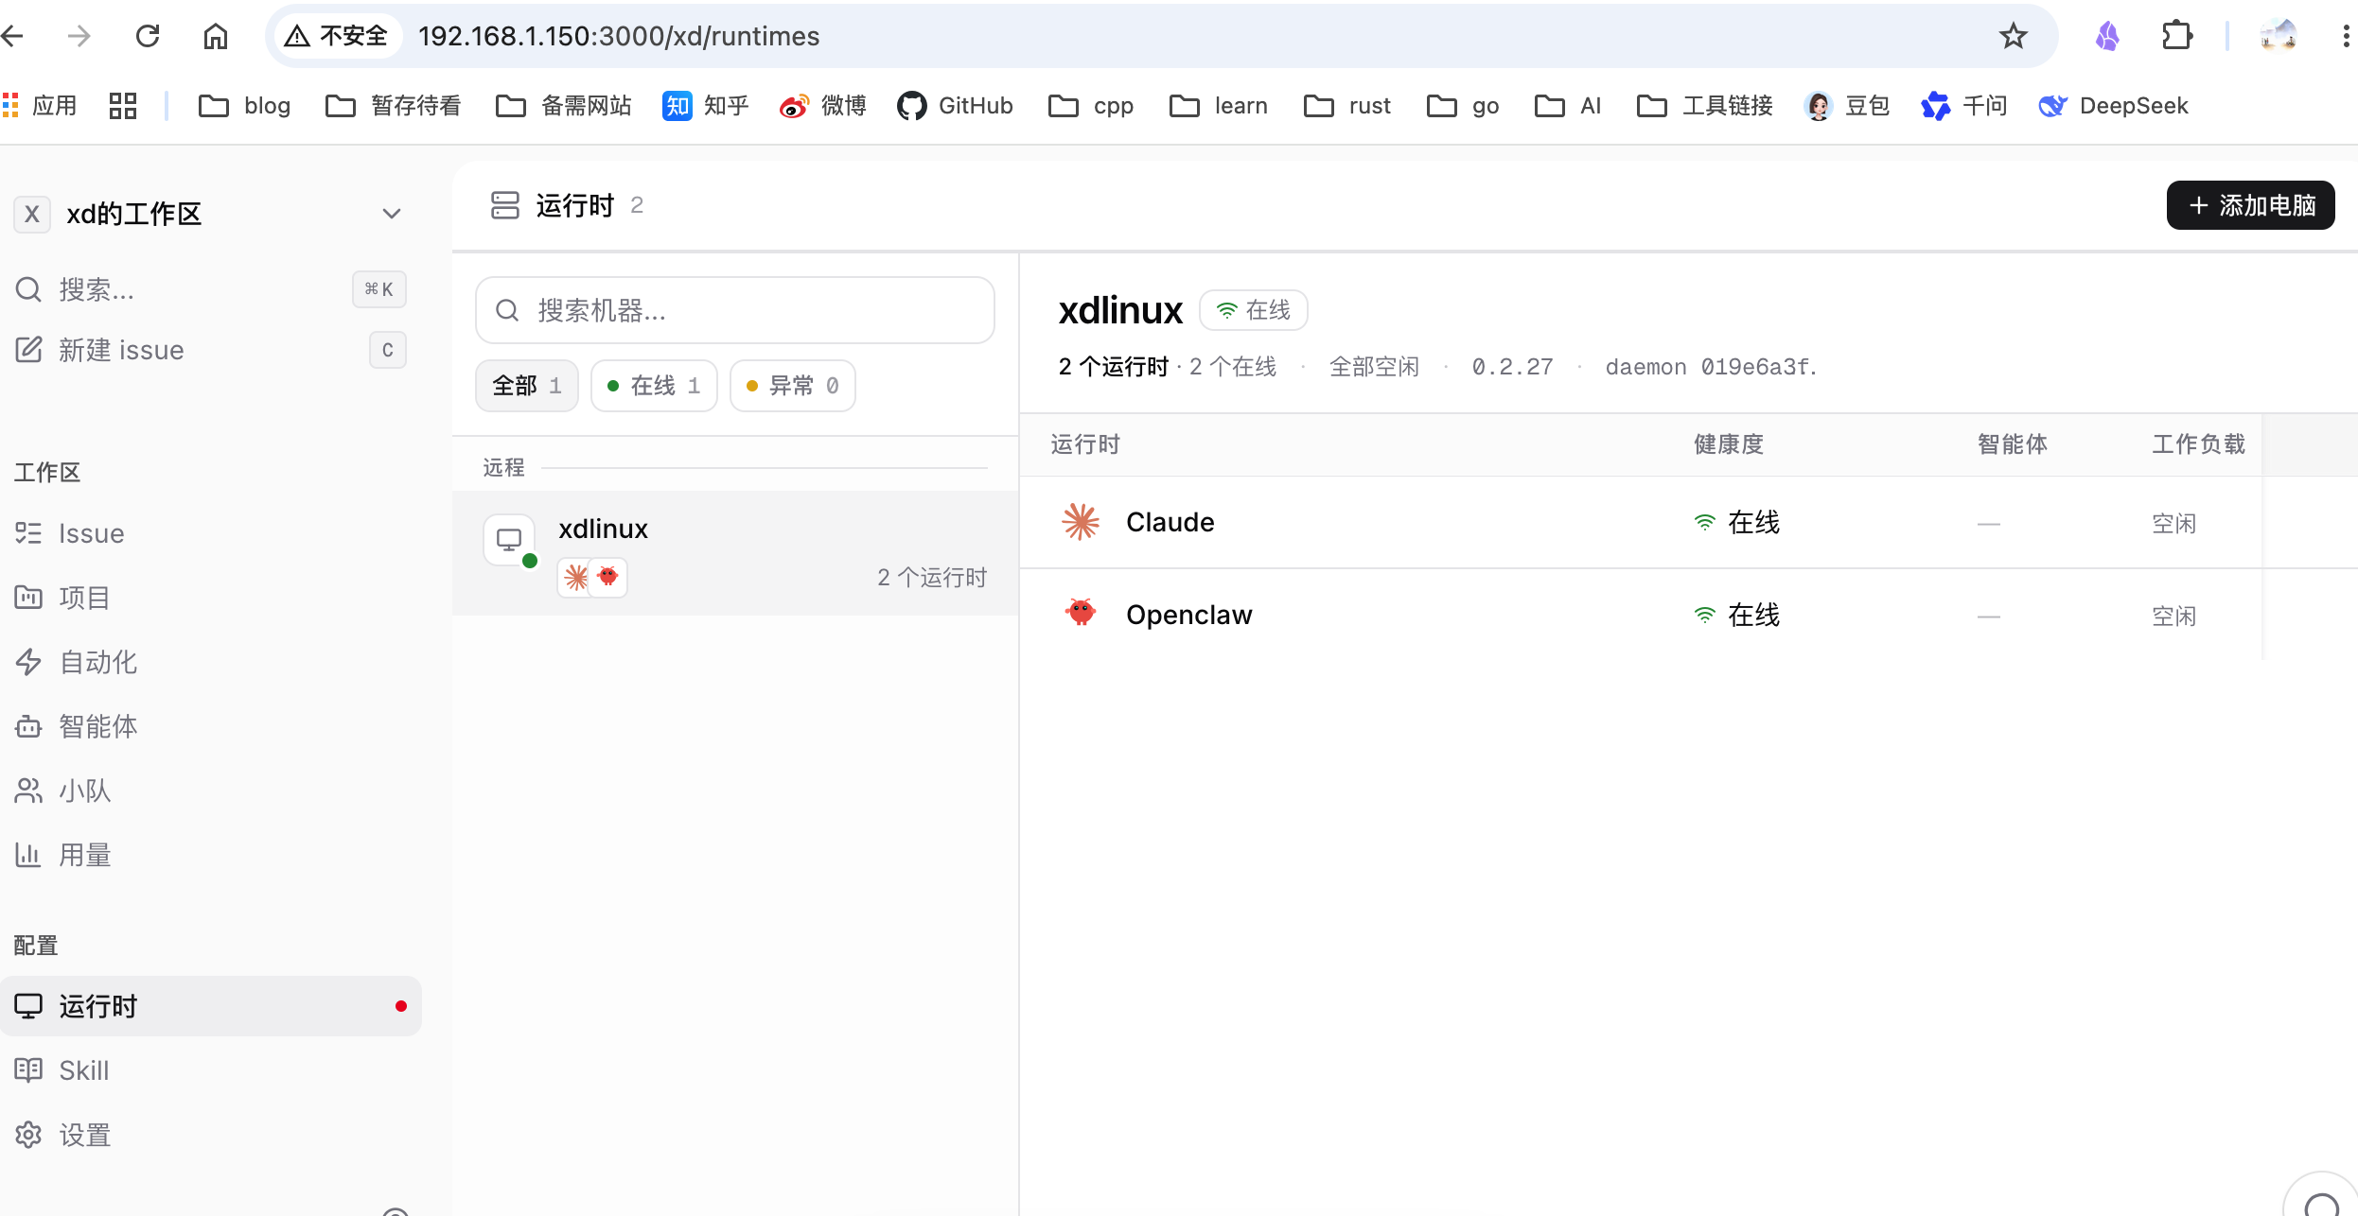Click the 健康度 column header
2358x1216 pixels.
pyautogui.click(x=1729, y=444)
